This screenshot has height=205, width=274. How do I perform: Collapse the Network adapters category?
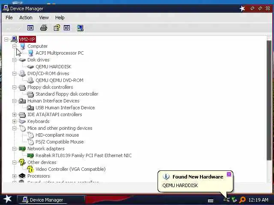(14, 149)
